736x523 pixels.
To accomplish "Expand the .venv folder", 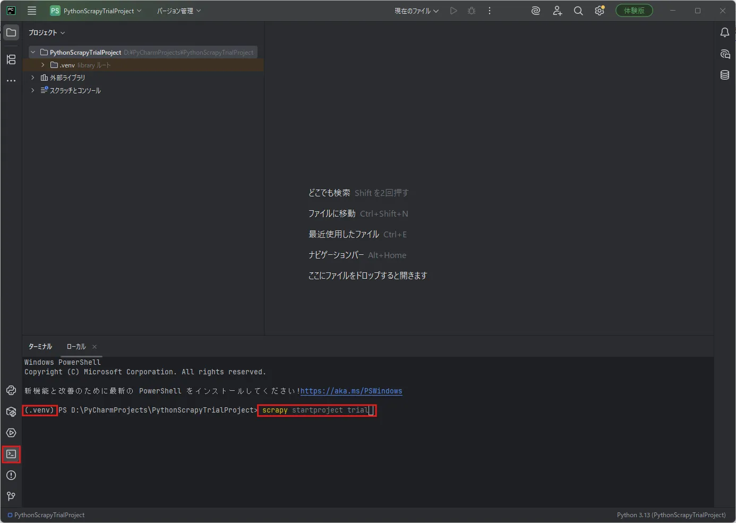I will tap(42, 65).
